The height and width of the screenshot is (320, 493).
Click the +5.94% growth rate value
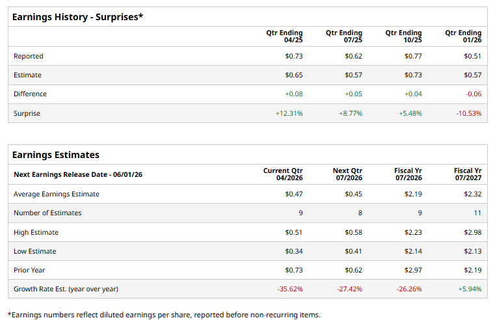point(470,289)
